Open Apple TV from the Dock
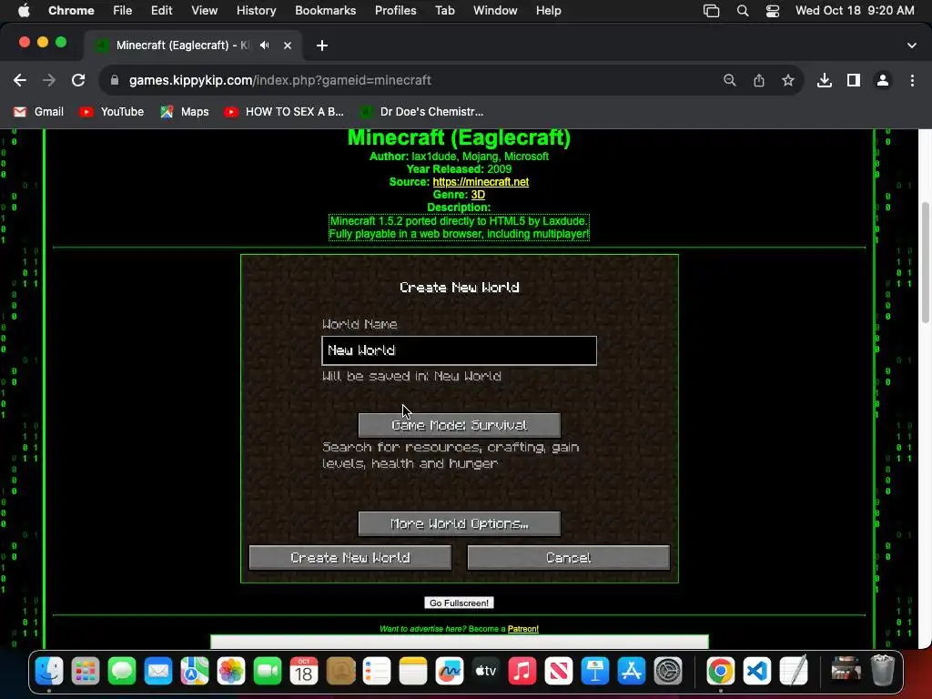The image size is (932, 699). 486,671
